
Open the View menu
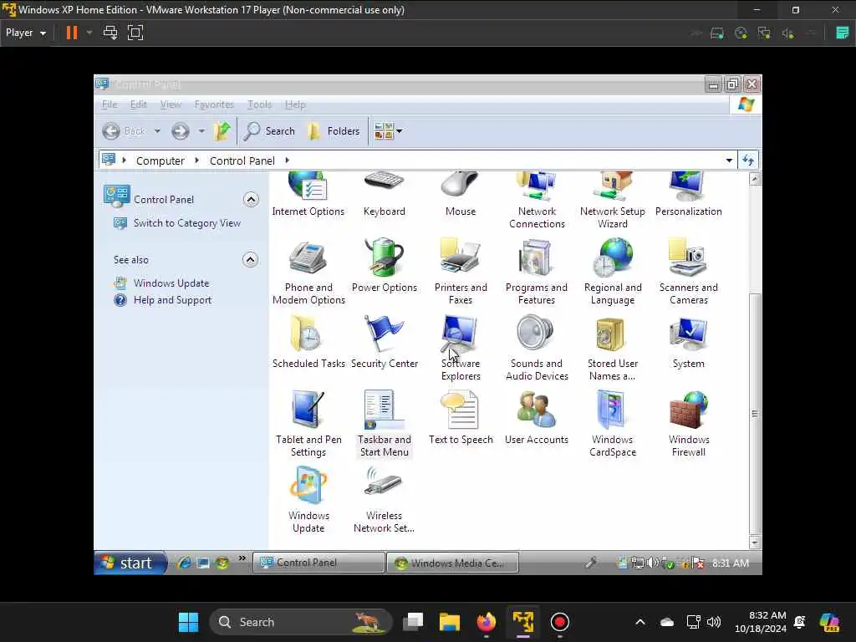click(x=171, y=104)
